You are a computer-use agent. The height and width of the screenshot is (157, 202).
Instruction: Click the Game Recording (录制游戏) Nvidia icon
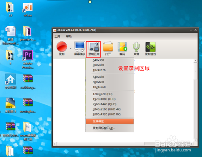(150, 47)
